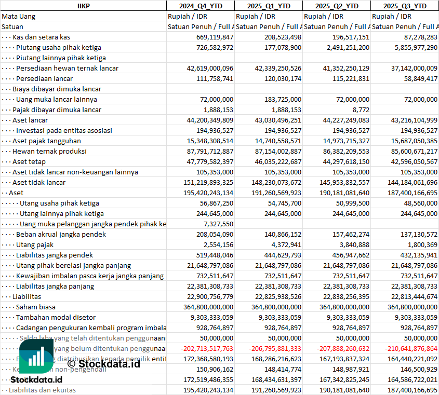Select the IIKP header cell
The height and width of the screenshot is (395, 439).
click(83, 6)
